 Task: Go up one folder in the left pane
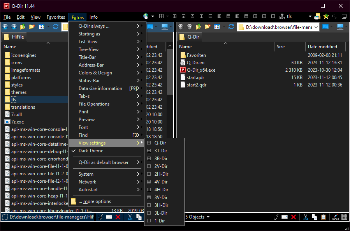click(23, 27)
